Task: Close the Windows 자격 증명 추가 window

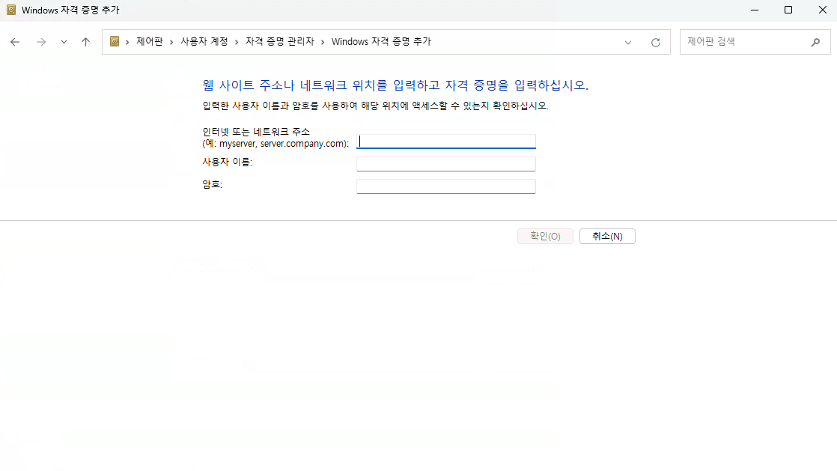Action: 822,10
